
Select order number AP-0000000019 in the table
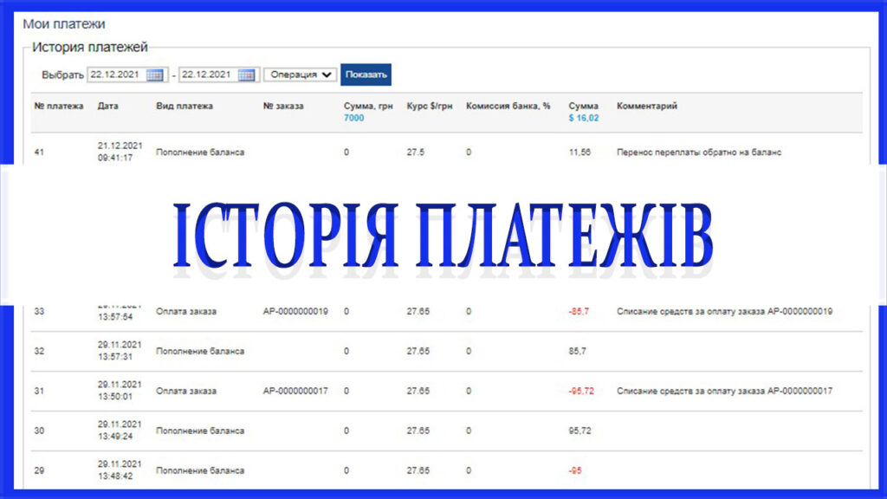click(x=295, y=312)
